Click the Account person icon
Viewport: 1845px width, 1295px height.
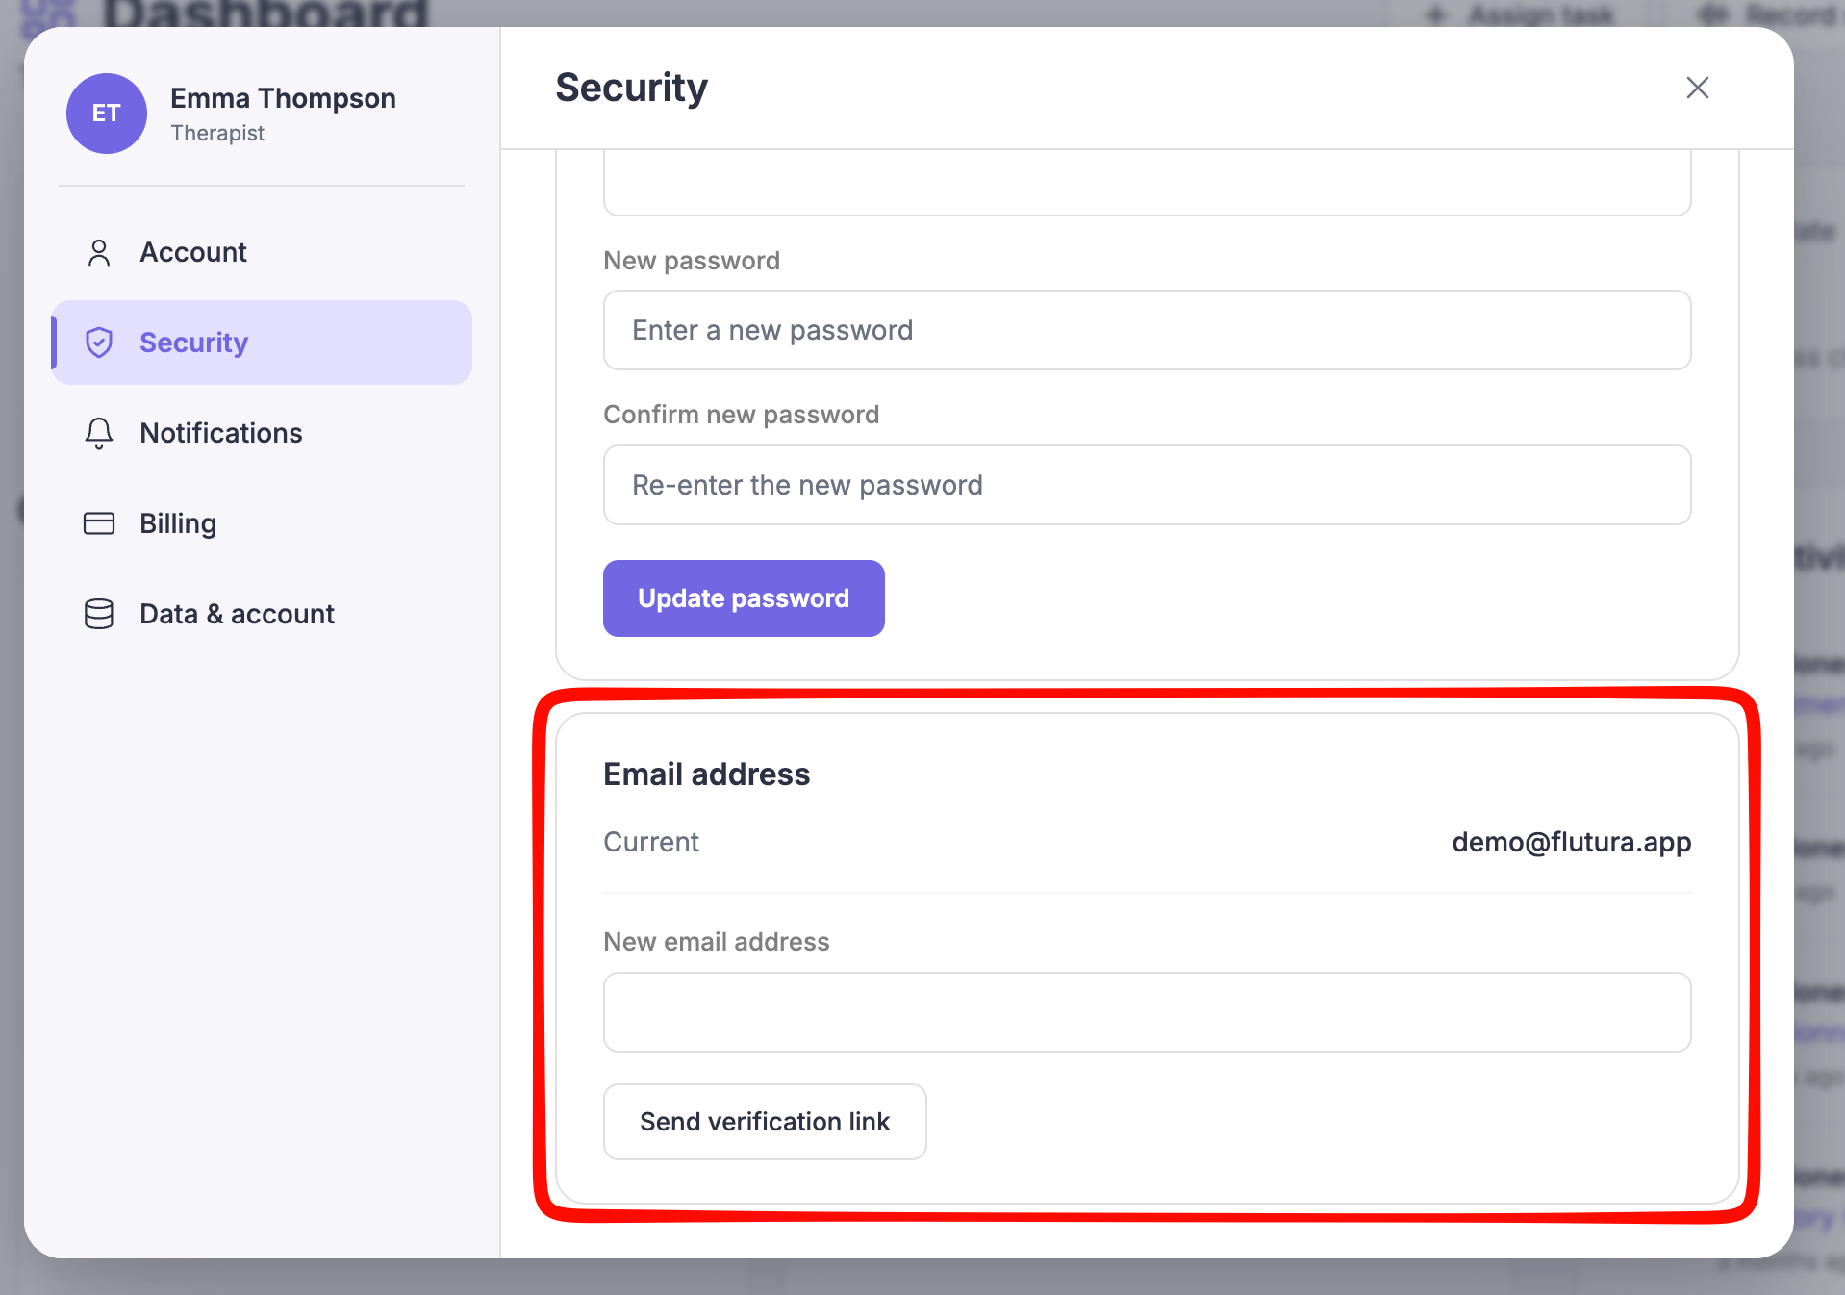click(x=99, y=252)
